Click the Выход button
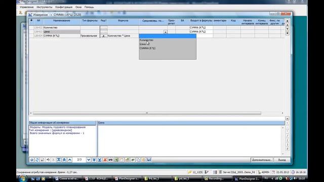The height and width of the screenshot is (182, 324). 282,160
